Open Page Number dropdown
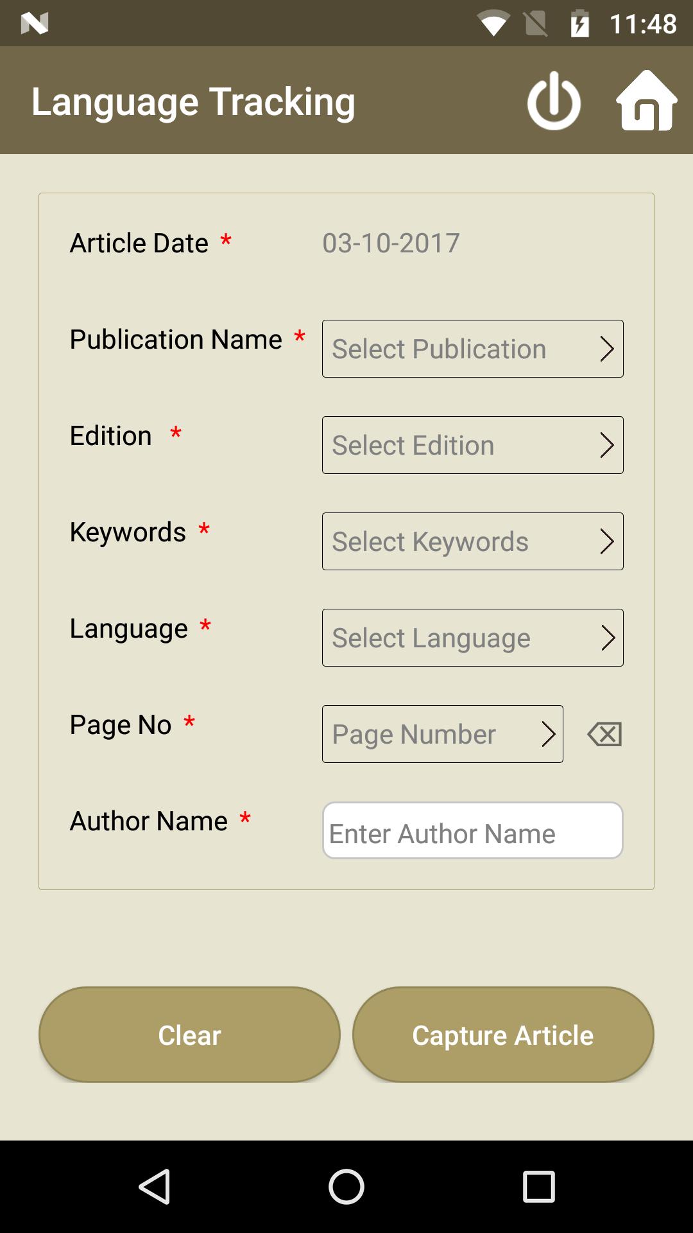The height and width of the screenshot is (1233, 693). pos(443,734)
